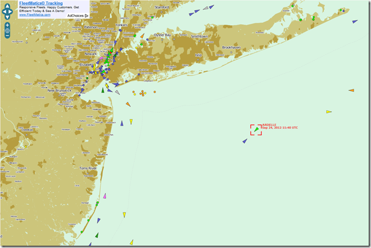Image resolution: width=371 pixels, height=248 pixels.
Task: Visit the www.FleetMatics.com link
Action: (x=35, y=15)
